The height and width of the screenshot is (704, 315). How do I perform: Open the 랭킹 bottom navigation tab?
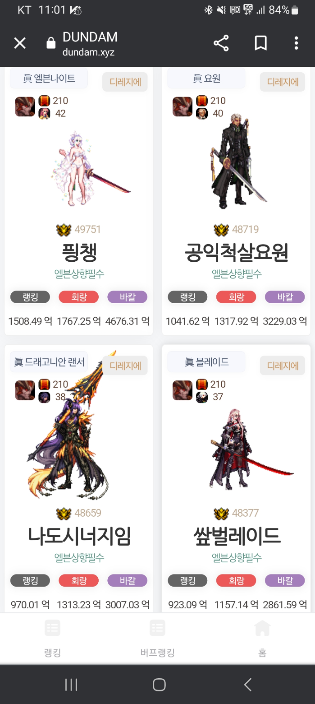[x=52, y=639]
